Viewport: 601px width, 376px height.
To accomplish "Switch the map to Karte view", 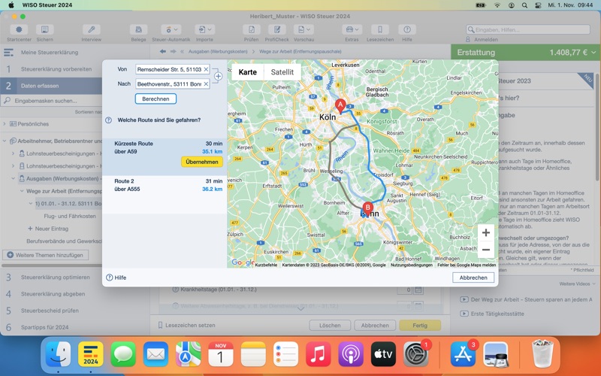I will coord(248,72).
